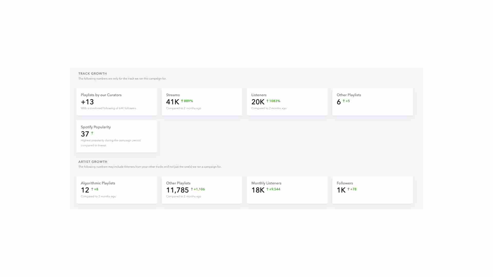Image resolution: width=493 pixels, height=277 pixels.
Task: Click the ARTIST GROWTH section heading
Action: pyautogui.click(x=93, y=162)
